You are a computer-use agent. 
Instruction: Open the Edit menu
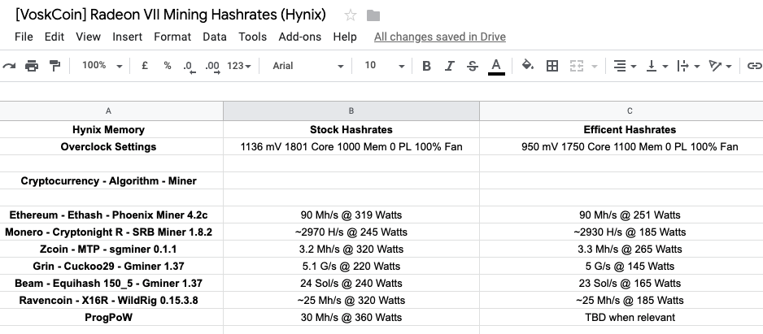coord(54,37)
